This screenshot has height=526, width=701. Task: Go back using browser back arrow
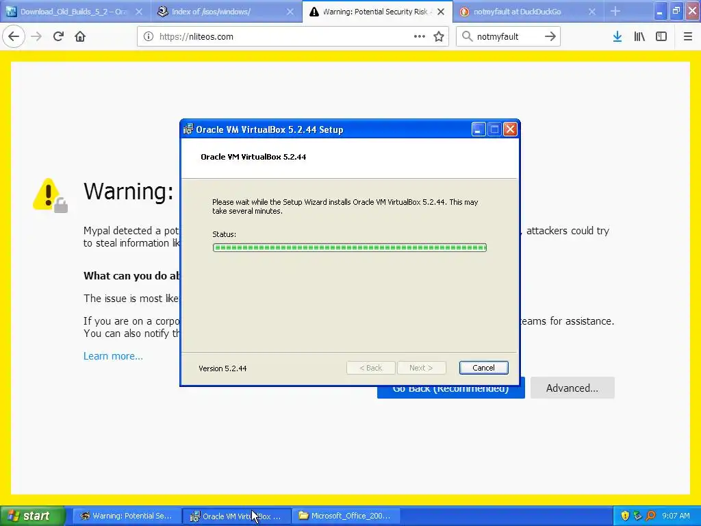coord(14,37)
